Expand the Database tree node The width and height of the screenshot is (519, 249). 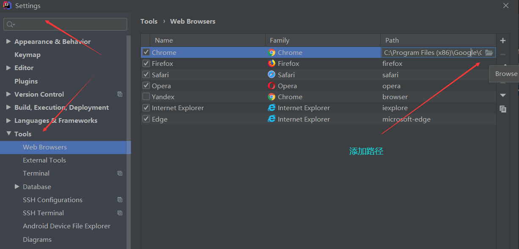(x=17, y=187)
